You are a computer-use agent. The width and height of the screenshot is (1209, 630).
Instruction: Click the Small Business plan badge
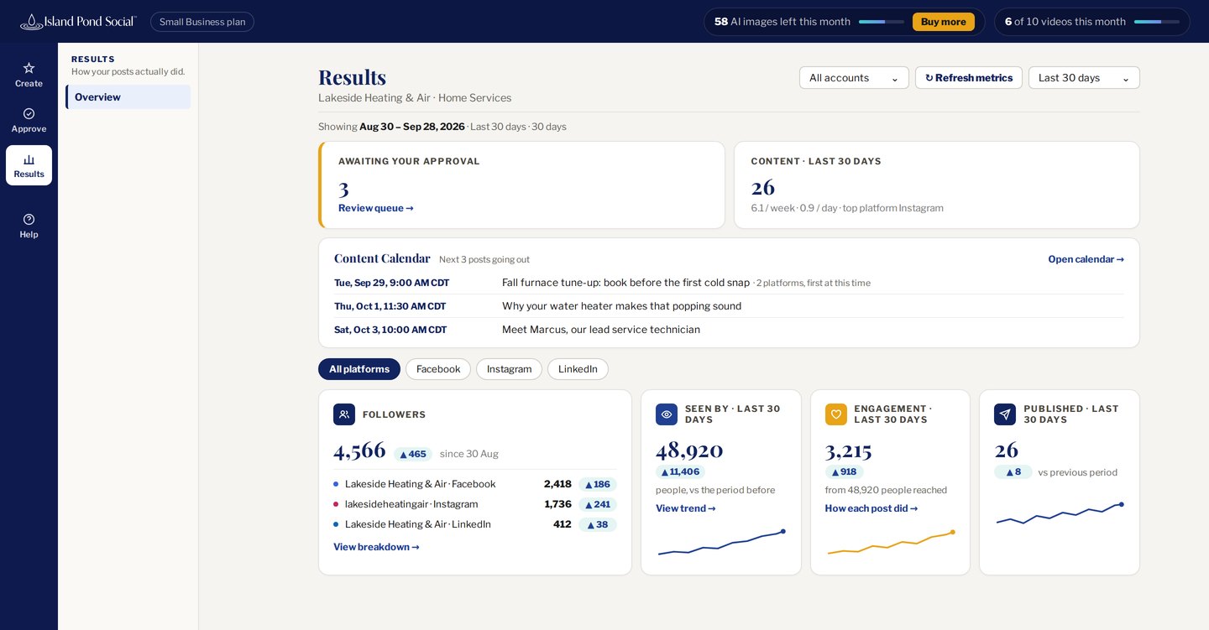point(202,22)
